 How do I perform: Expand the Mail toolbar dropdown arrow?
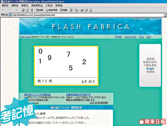[79, 10]
